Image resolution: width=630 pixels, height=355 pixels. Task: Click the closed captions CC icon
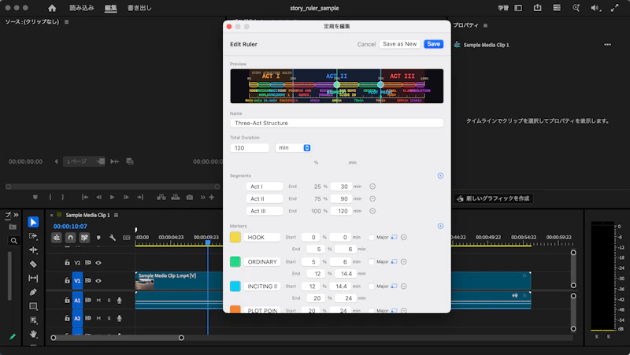pos(127,238)
